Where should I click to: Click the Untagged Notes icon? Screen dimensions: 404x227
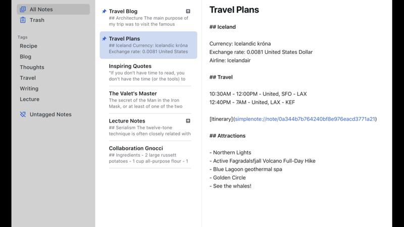[x=23, y=115]
